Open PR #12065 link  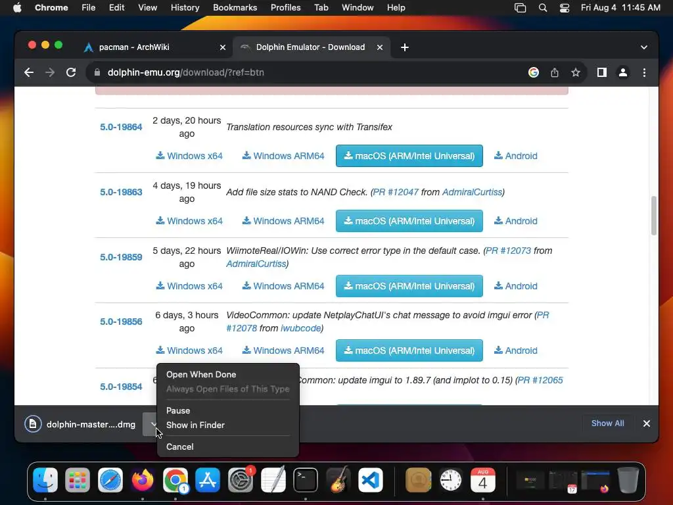pyautogui.click(x=540, y=380)
